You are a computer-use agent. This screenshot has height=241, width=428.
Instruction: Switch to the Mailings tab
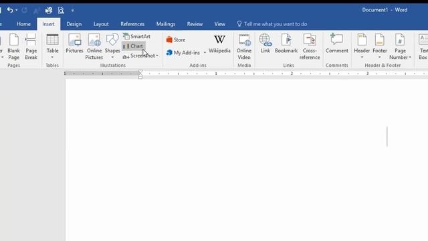pyautogui.click(x=166, y=24)
